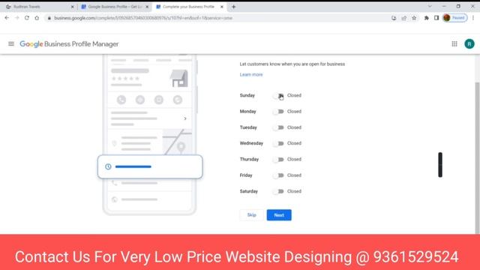Open the Google apps grid
The image size is (480, 270).
(x=454, y=43)
